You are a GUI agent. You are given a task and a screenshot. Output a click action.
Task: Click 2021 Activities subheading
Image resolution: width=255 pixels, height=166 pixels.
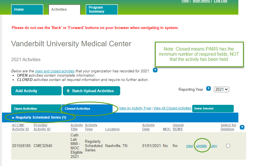(x=26, y=60)
